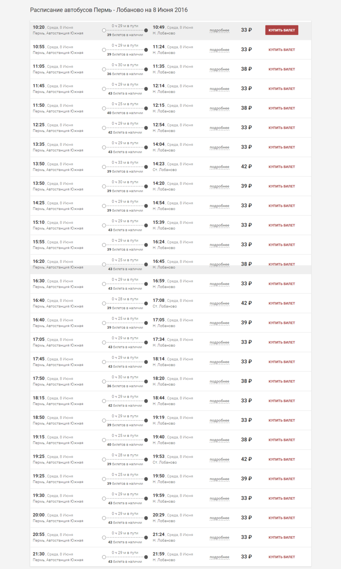This screenshot has width=341, height=569.
Task: Show details of the 12:25 departure
Action: point(219,128)
